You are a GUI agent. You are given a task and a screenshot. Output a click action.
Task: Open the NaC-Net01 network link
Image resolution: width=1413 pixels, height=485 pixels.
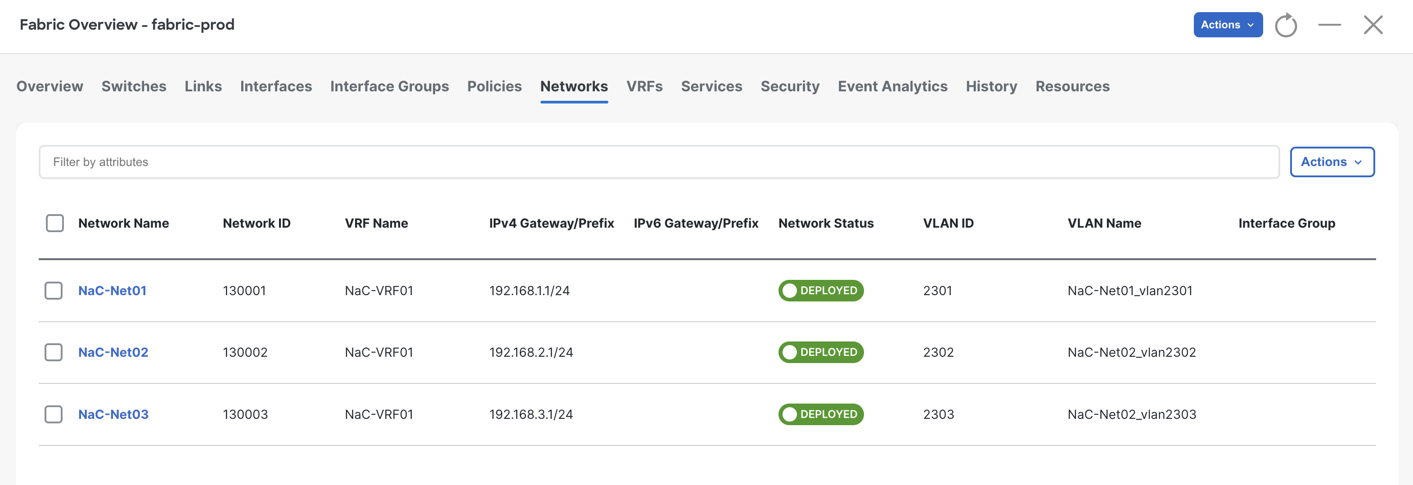click(x=112, y=291)
